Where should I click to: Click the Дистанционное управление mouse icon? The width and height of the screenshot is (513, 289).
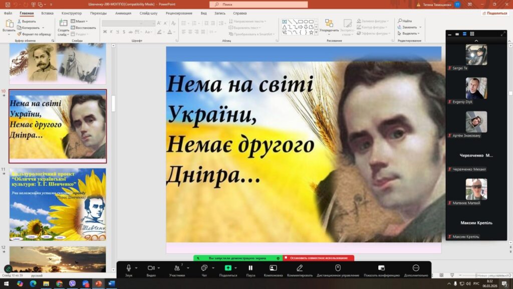pyautogui.click(x=338, y=268)
